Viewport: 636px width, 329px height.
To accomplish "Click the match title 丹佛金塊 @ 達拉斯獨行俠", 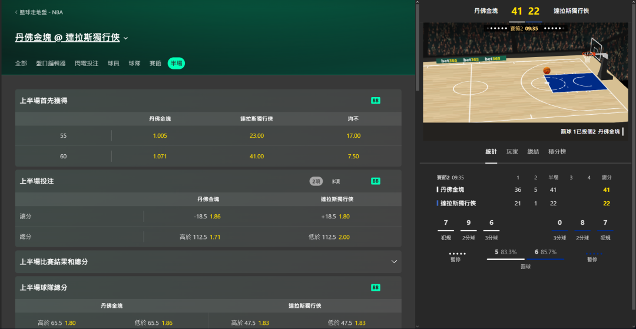I will click(x=67, y=38).
